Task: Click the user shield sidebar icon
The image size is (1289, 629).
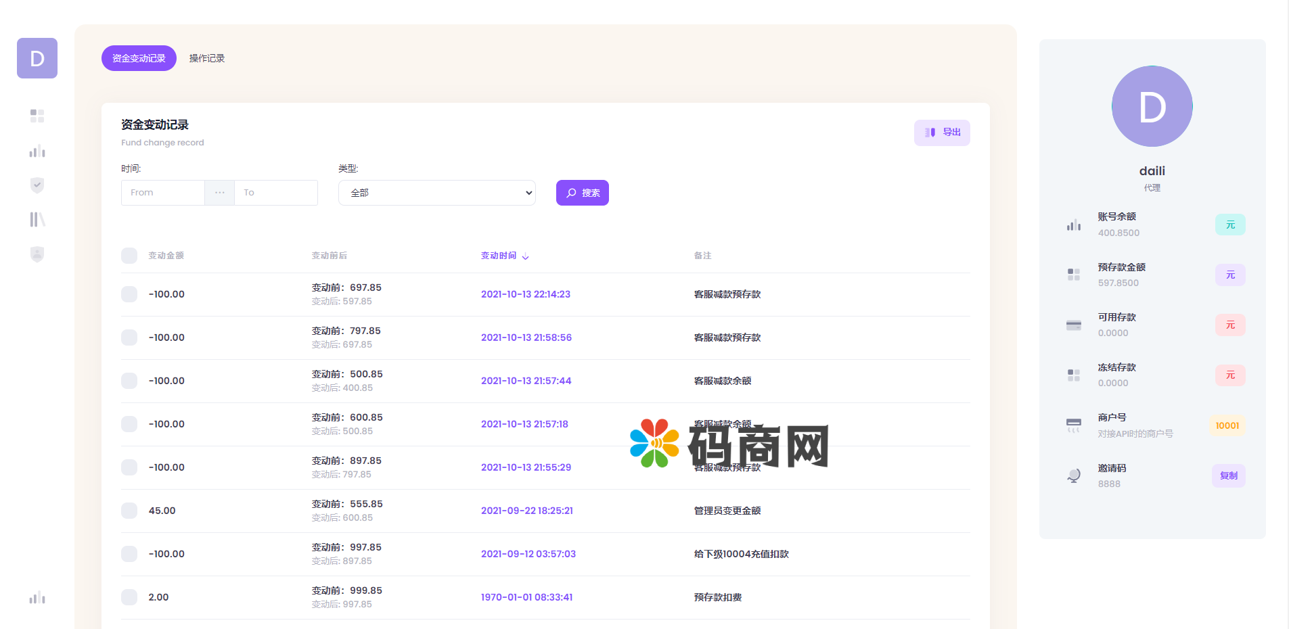Action: (x=37, y=254)
